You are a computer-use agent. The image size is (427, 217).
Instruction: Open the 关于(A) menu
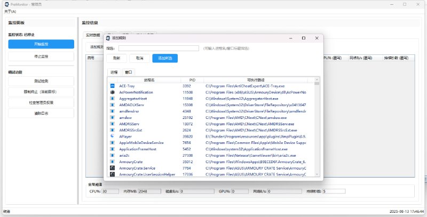10,11
